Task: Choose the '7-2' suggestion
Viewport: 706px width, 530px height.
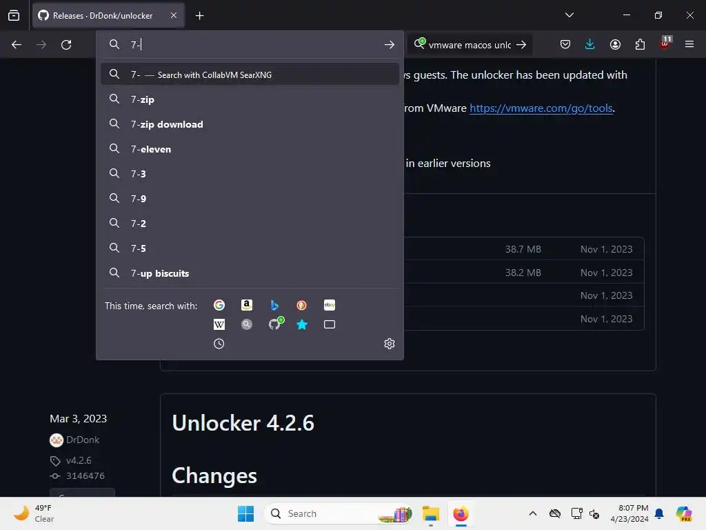Action: pos(250,224)
